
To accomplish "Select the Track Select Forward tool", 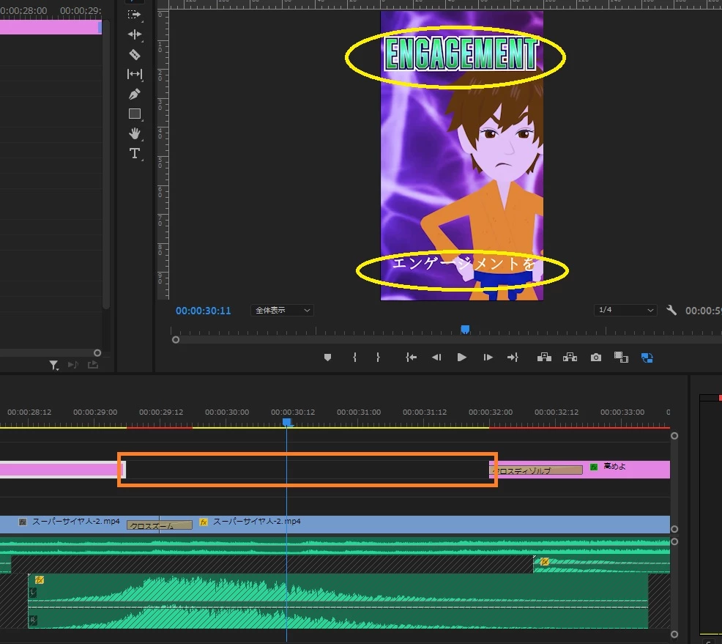I will click(135, 15).
